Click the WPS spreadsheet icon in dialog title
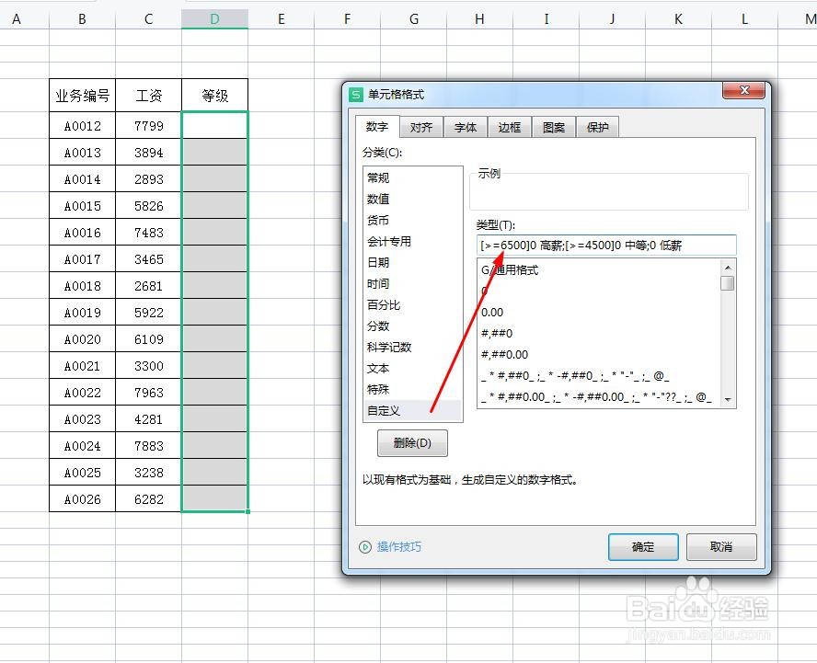Viewport: 817px width, 663px height. coord(356,95)
